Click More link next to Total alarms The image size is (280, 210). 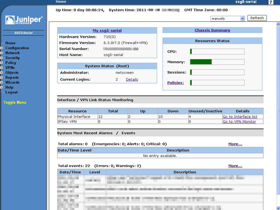pos(235,144)
